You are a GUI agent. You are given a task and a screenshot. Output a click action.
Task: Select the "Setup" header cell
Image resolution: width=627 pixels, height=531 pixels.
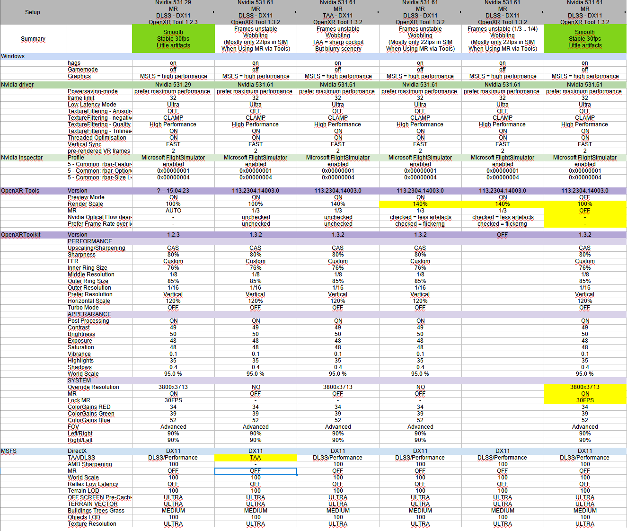coord(33,12)
